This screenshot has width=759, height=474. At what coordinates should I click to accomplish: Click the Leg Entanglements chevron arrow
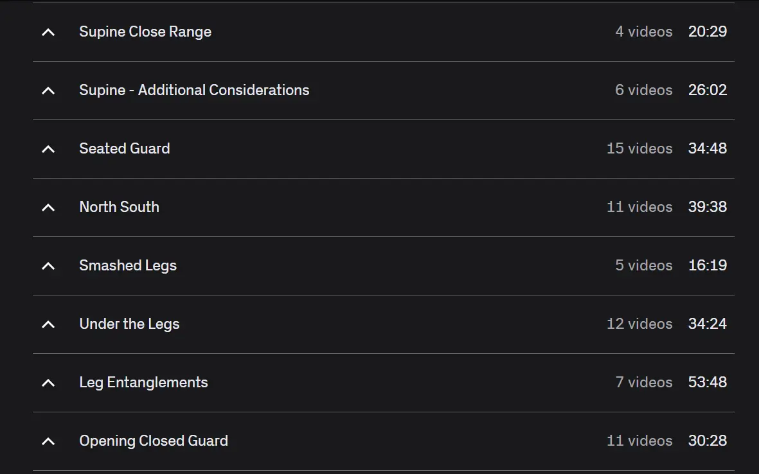click(48, 383)
